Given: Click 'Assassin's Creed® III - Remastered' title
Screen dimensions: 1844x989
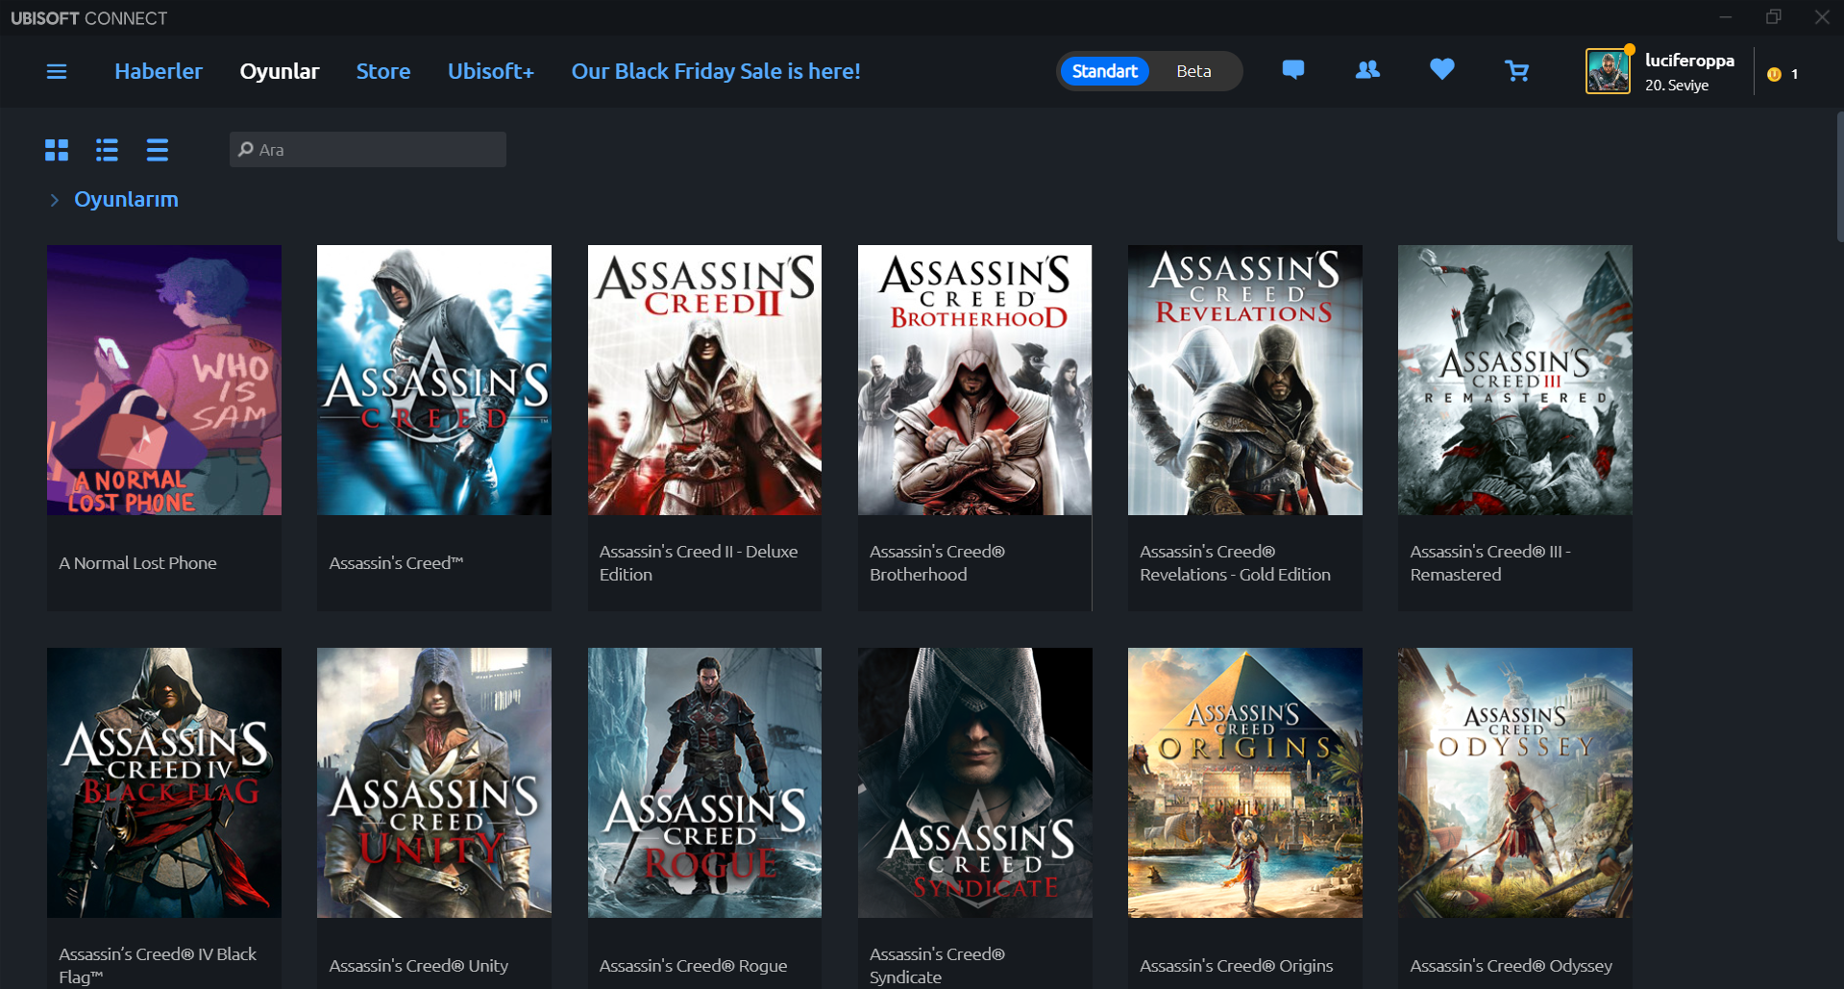Looking at the screenshot, I should pos(1490,563).
